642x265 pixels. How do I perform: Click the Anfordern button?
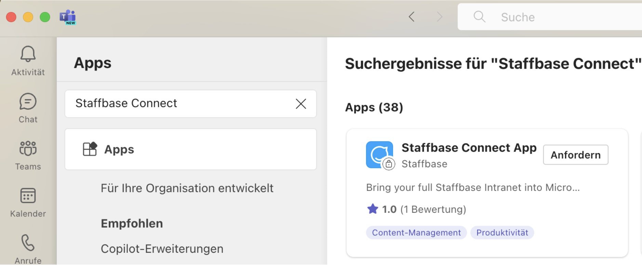[x=576, y=155]
